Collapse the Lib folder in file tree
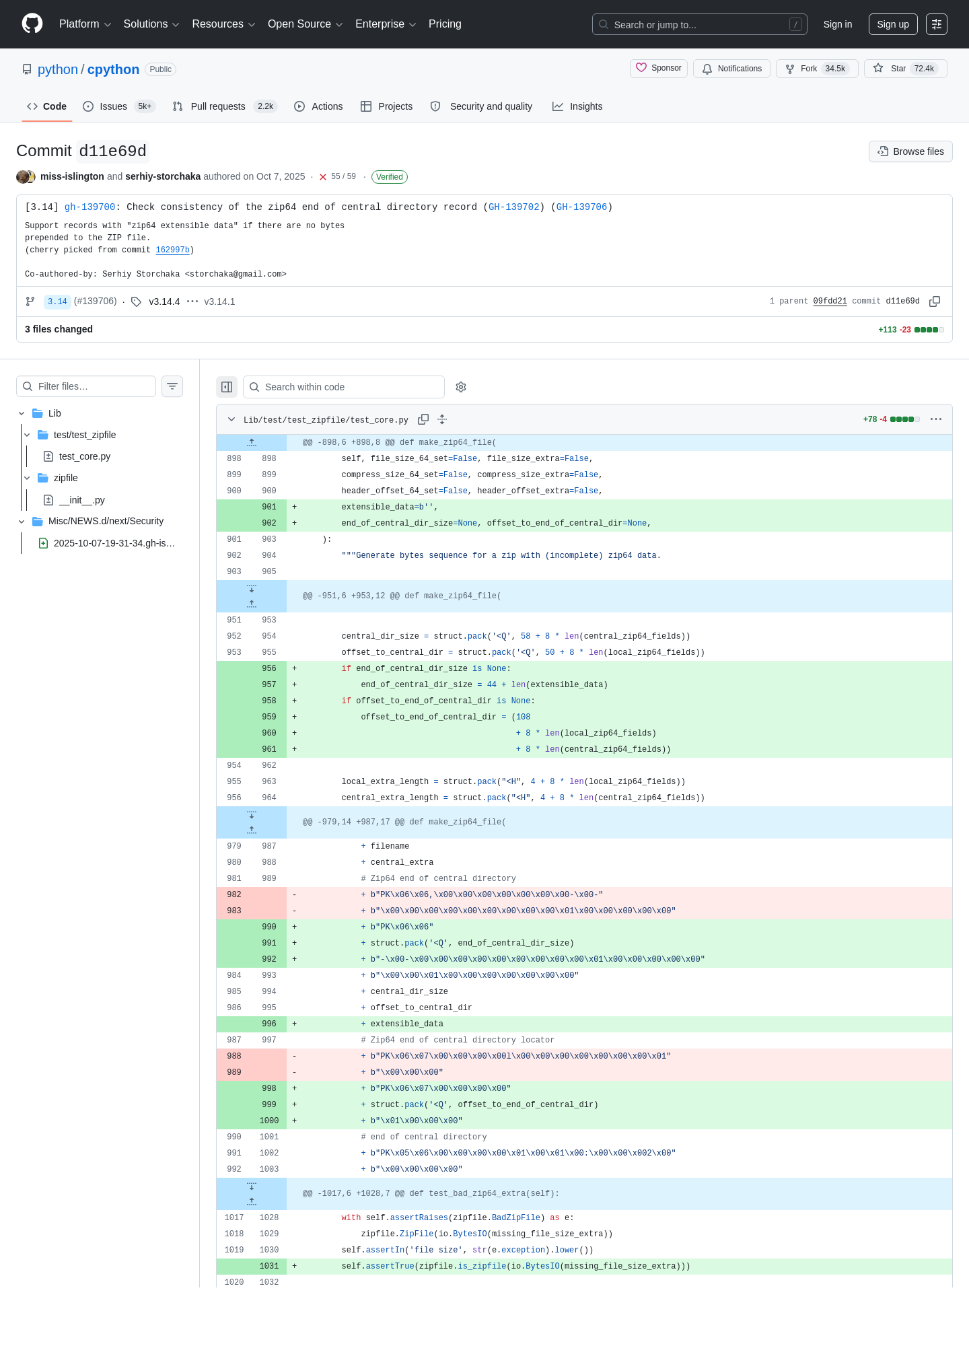Screen dimensions: 969x1346 click(22, 413)
